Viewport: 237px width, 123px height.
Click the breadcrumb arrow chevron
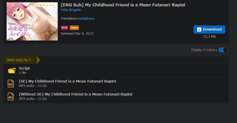point(39,60)
